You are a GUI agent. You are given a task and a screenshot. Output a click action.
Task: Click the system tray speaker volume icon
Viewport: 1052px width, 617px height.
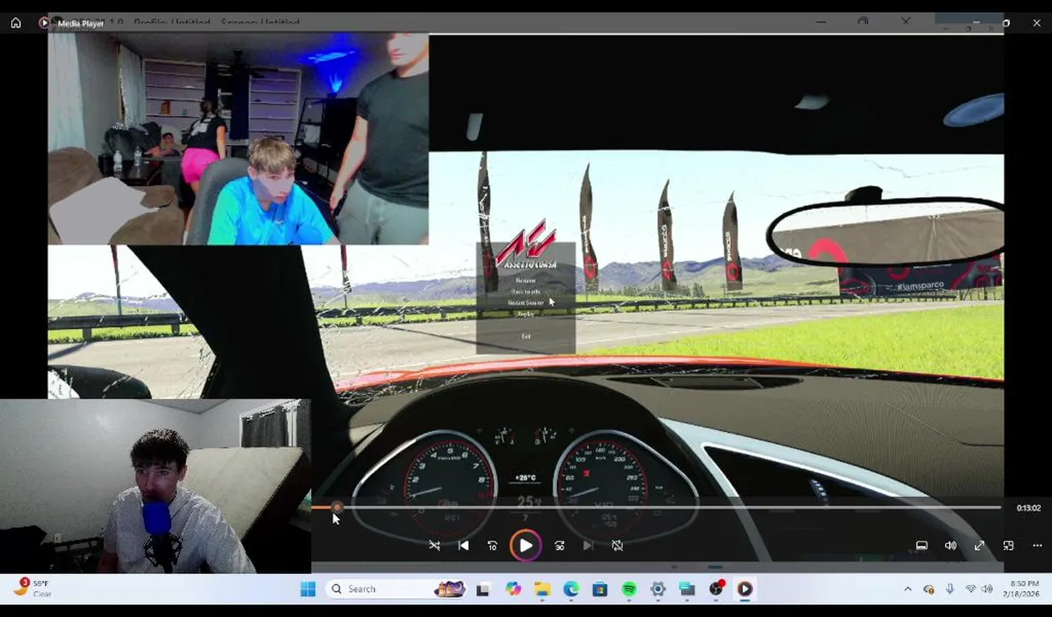point(986,589)
